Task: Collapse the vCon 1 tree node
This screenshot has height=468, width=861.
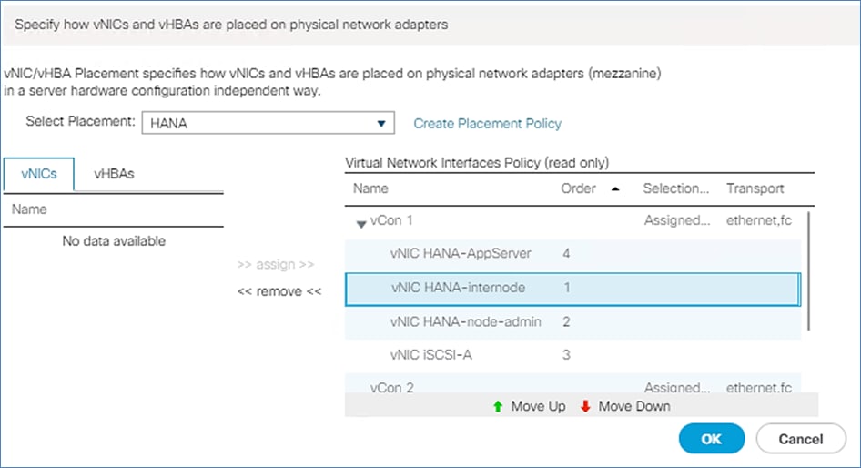Action: click(360, 223)
